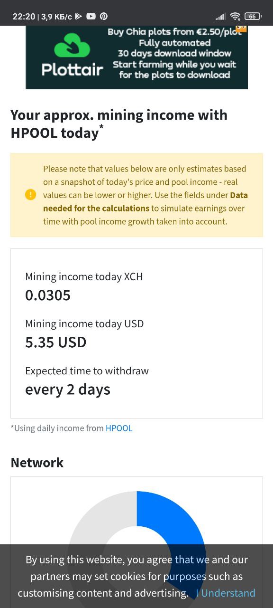This screenshot has height=608, width=273.
Task: Open the Plottair Chia plots ad text
Action: (174, 53)
